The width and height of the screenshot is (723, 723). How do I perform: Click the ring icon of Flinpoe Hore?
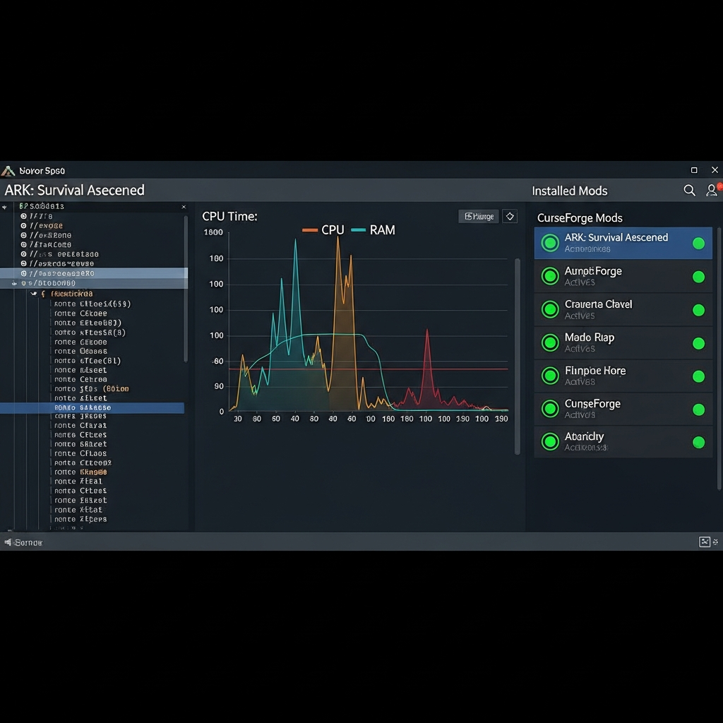[x=549, y=376]
